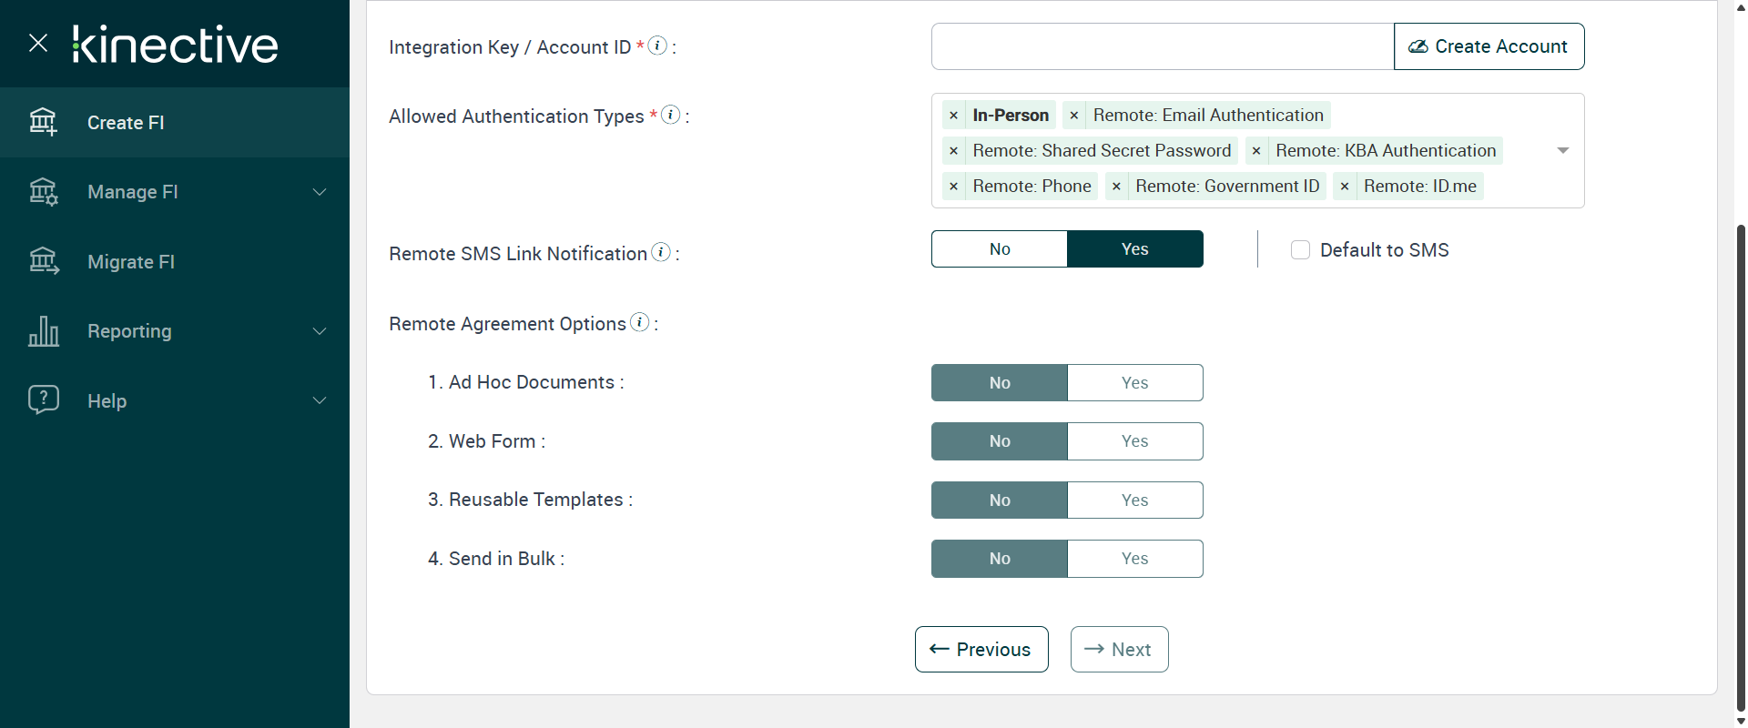
Task: Click info icon next to Allowed Authentication Types
Action: [671, 115]
